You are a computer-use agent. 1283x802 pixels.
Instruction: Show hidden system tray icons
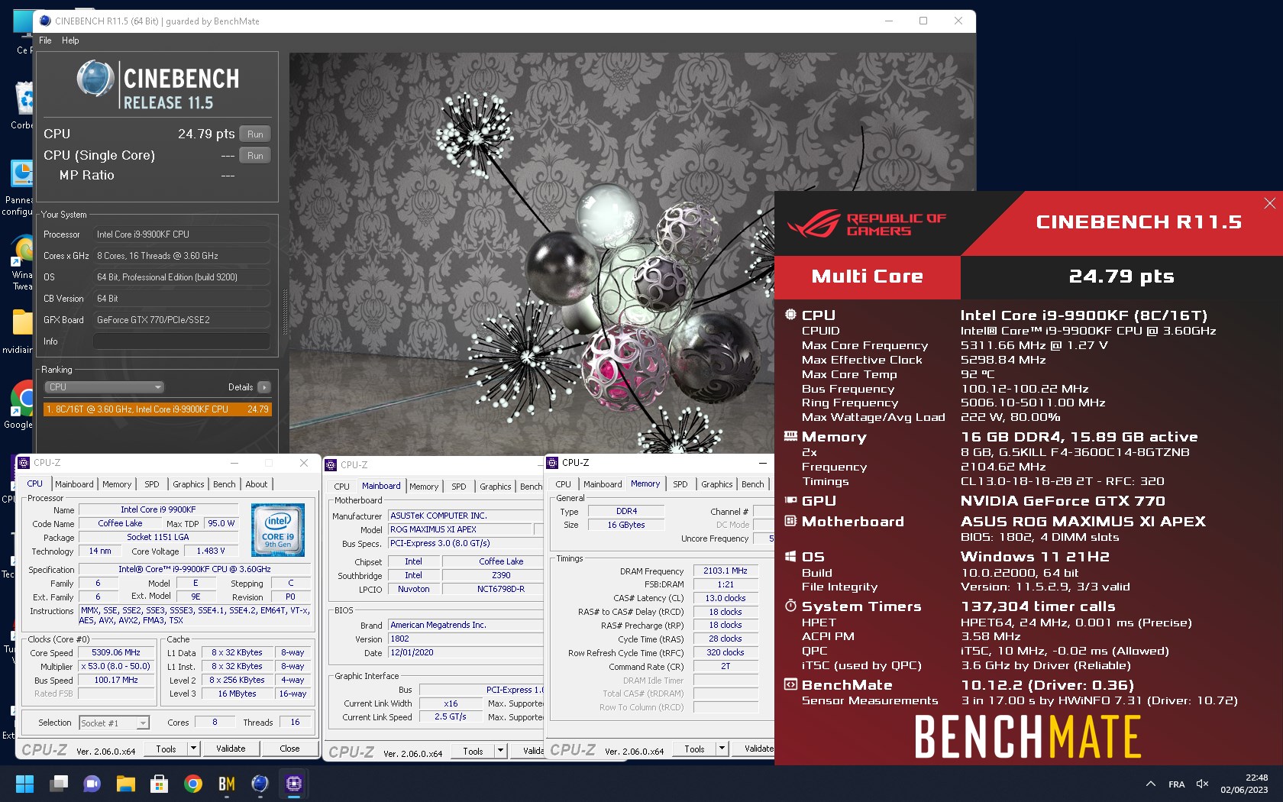coord(1150,784)
